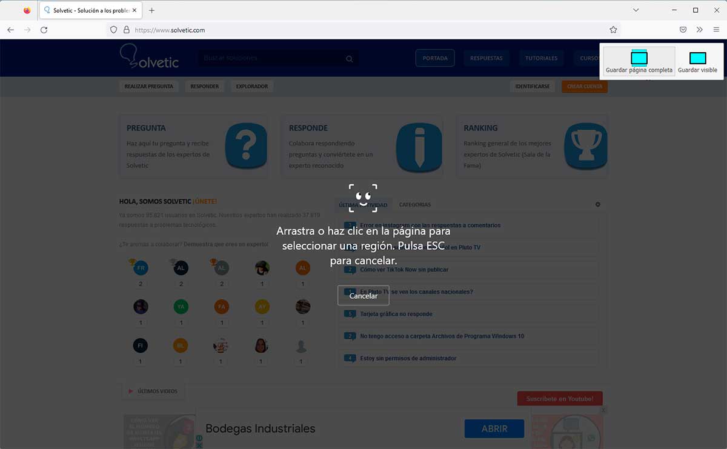
Task: Click 'Demuestra que eres un experto!' text
Action: tap(226, 244)
